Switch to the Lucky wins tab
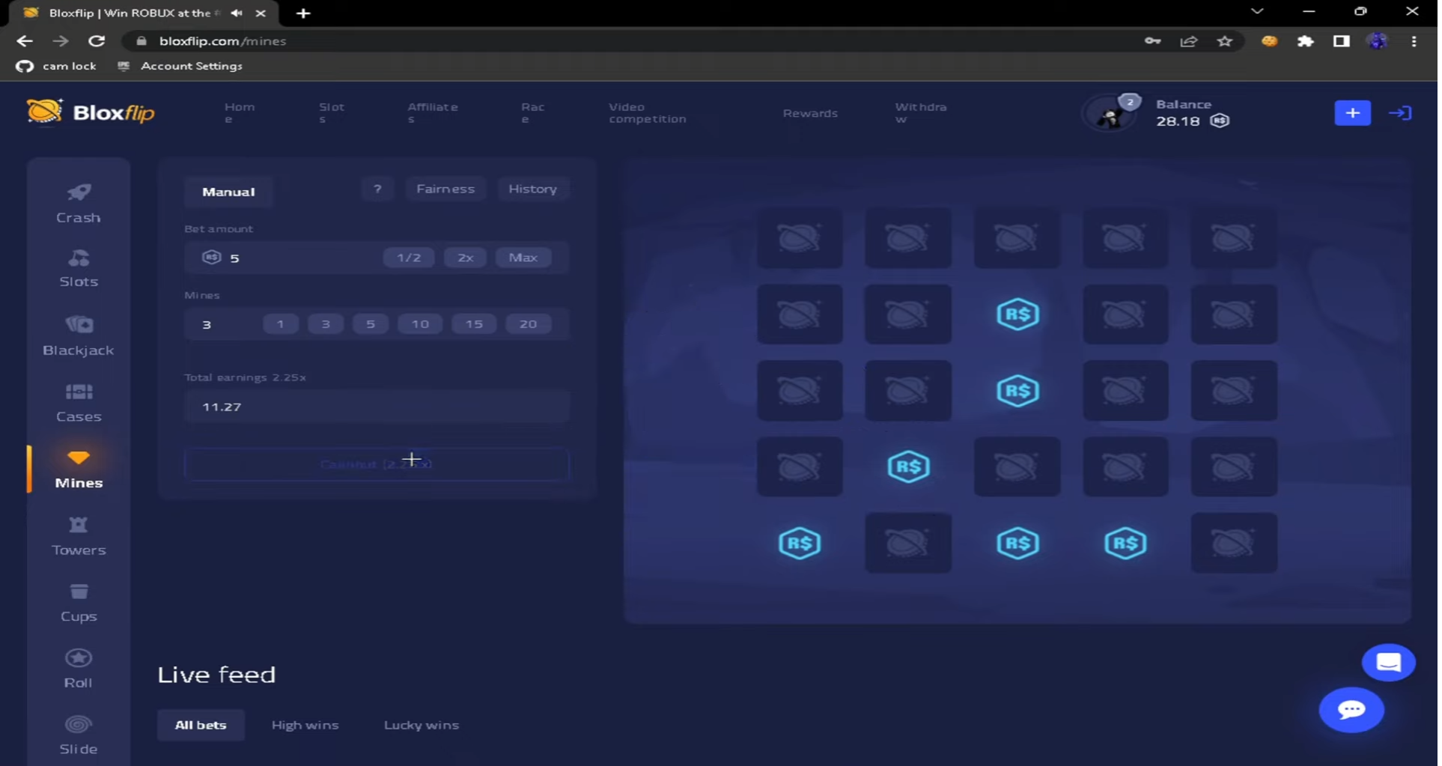 [421, 724]
